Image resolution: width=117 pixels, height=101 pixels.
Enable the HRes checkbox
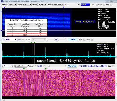(104, 5)
